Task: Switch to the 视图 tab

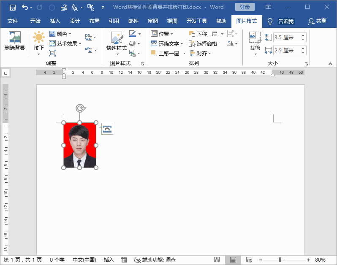Action: pyautogui.click(x=172, y=21)
